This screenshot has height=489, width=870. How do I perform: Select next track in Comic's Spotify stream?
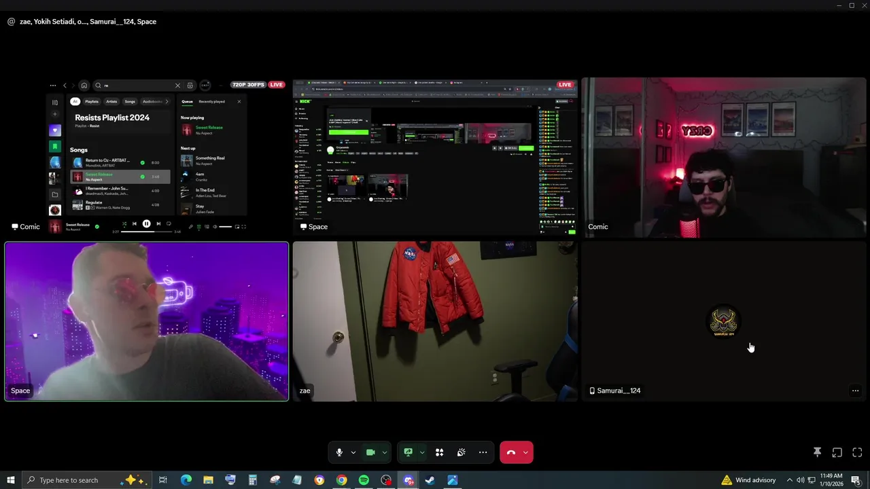point(158,223)
